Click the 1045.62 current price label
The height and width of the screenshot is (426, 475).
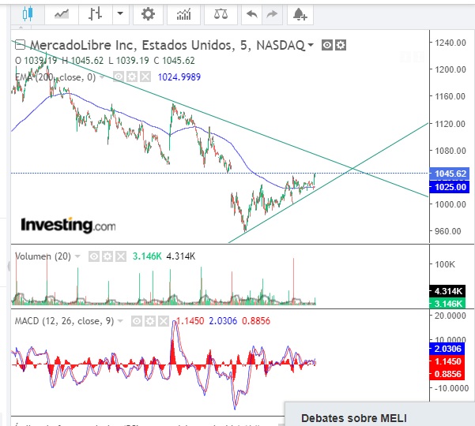pos(450,174)
